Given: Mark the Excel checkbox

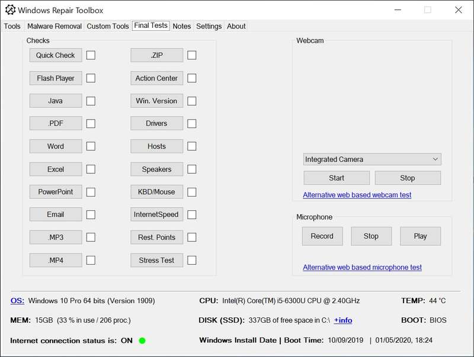Looking at the screenshot, I should click(x=91, y=169).
